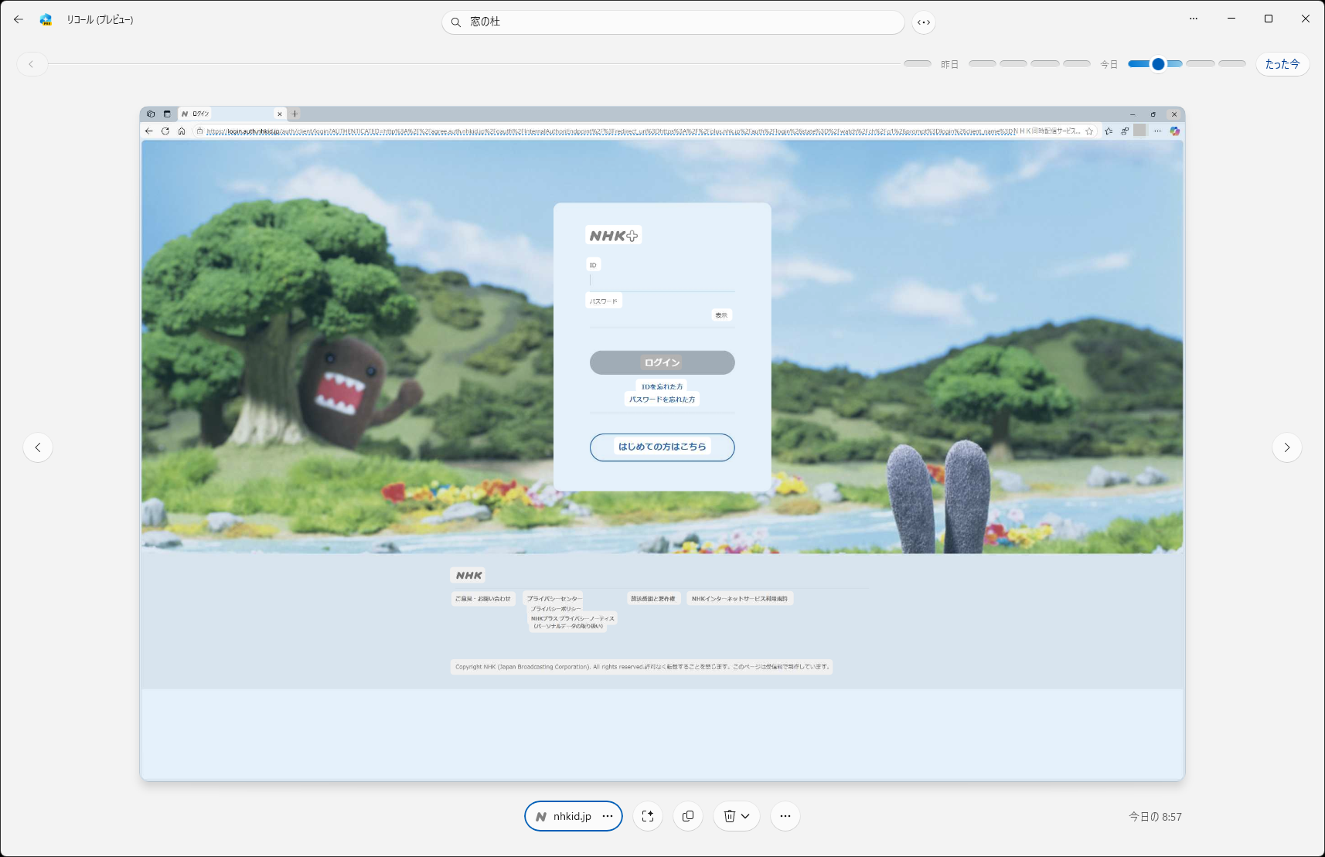Image resolution: width=1325 pixels, height=857 pixels.
Task: Click the login.auth.nhkid.jp address bar in the snapshot
Action: click(x=645, y=131)
